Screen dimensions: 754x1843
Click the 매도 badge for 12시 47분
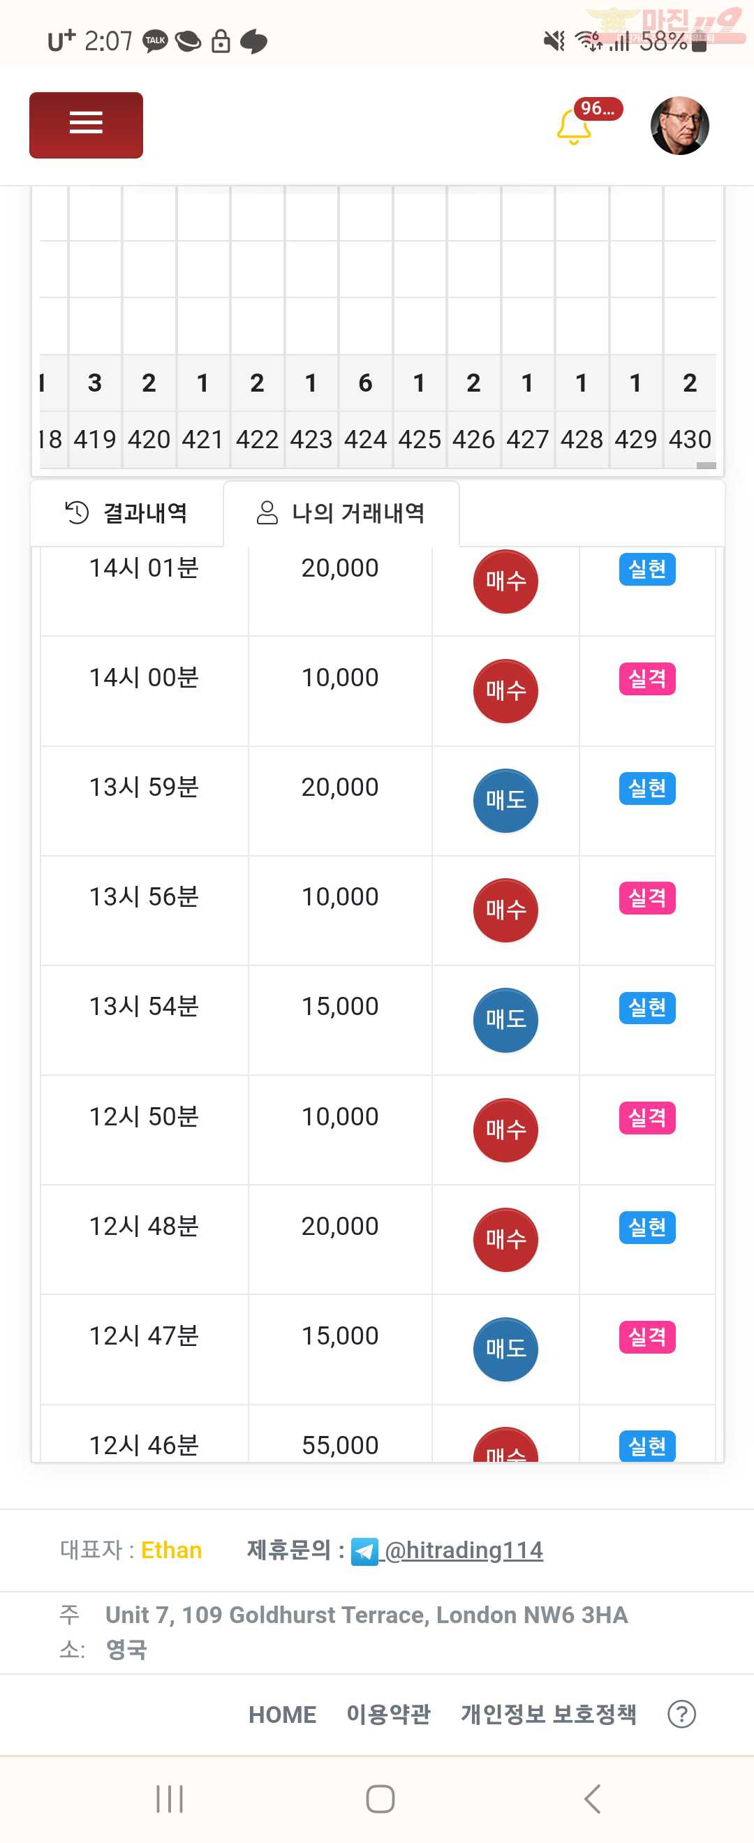[505, 1349]
